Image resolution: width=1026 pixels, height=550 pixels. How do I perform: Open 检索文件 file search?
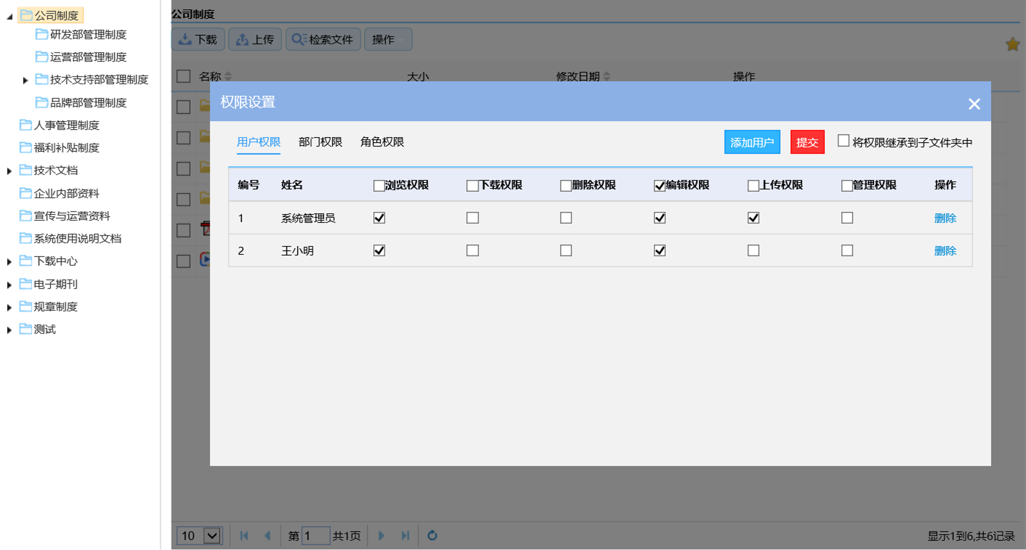coord(323,39)
